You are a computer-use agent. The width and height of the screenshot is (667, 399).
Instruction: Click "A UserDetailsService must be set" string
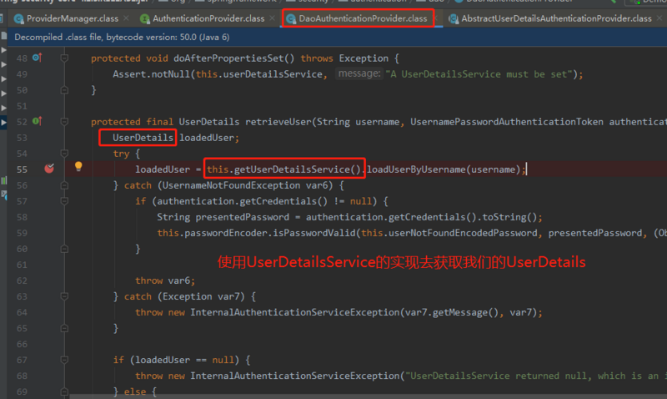click(x=479, y=74)
